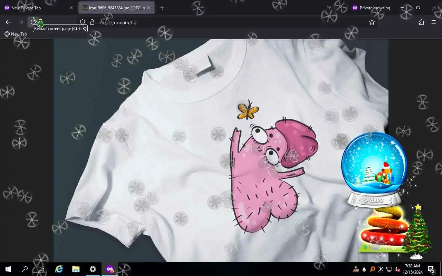Click the dro.pm/bg address bar

point(228,22)
